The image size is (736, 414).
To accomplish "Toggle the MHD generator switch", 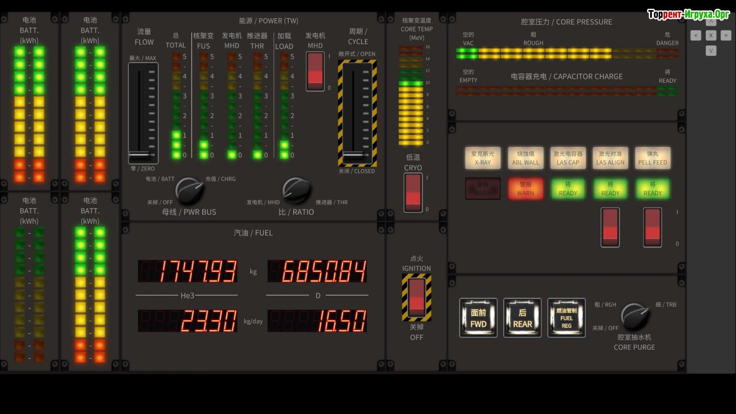I will point(315,71).
